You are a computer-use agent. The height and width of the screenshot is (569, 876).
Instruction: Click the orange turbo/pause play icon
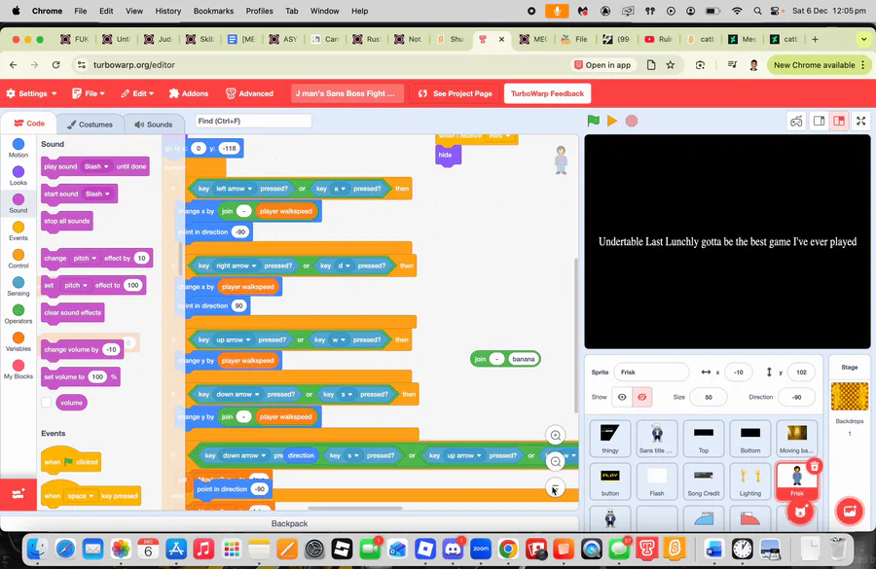click(x=612, y=121)
